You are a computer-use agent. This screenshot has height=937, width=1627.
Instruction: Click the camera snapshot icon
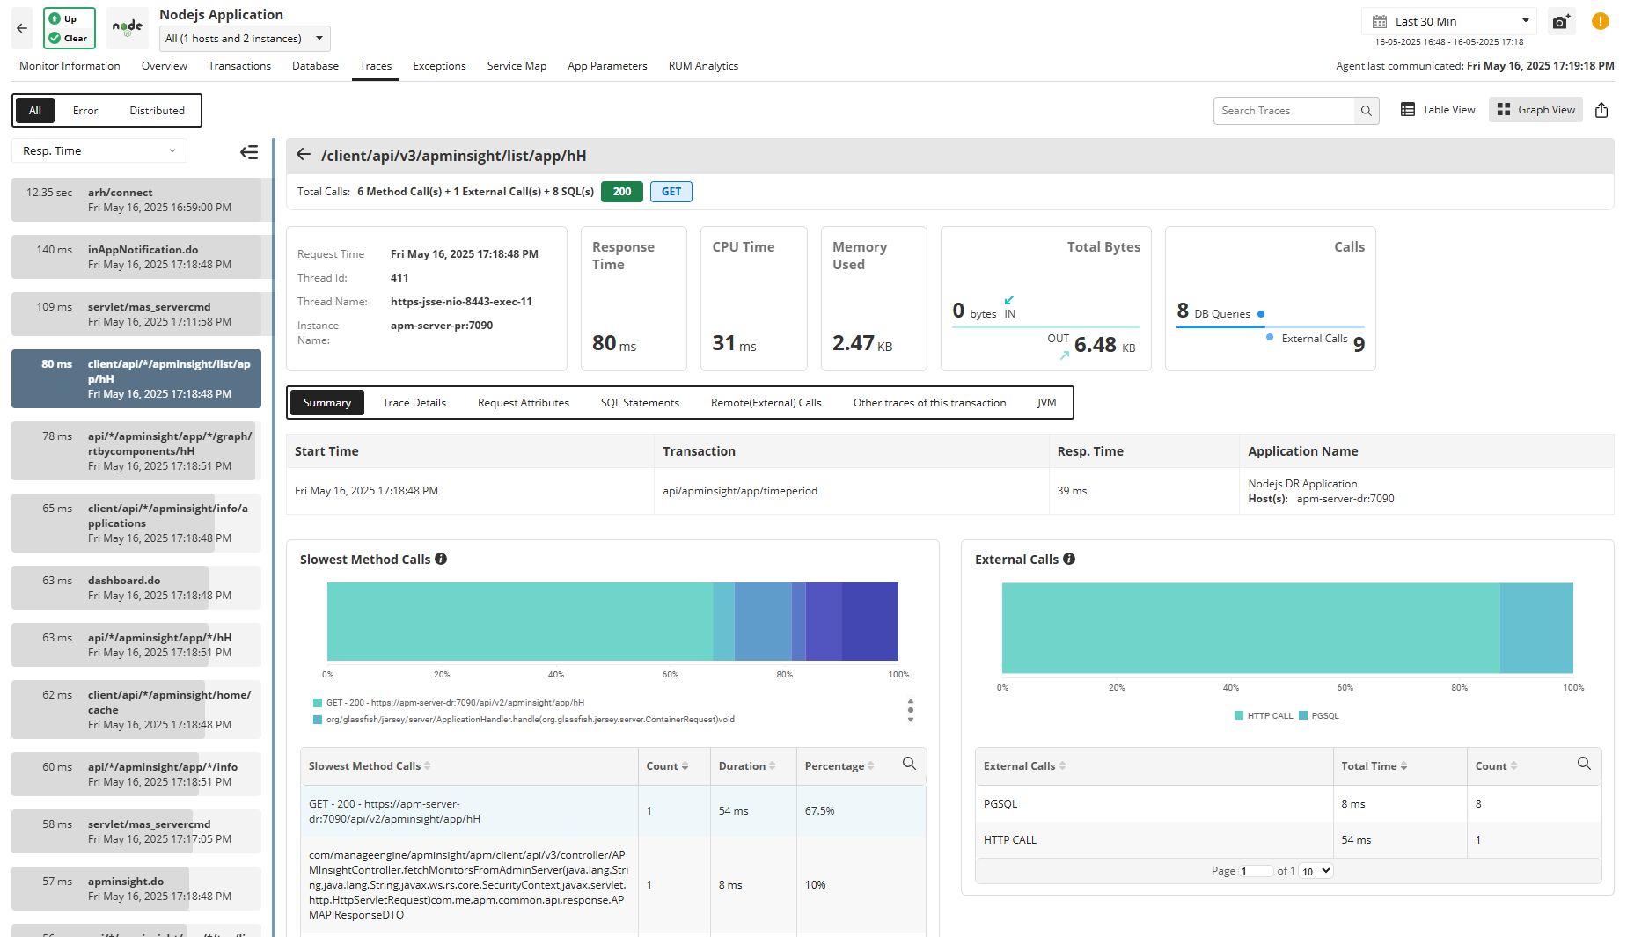point(1560,22)
